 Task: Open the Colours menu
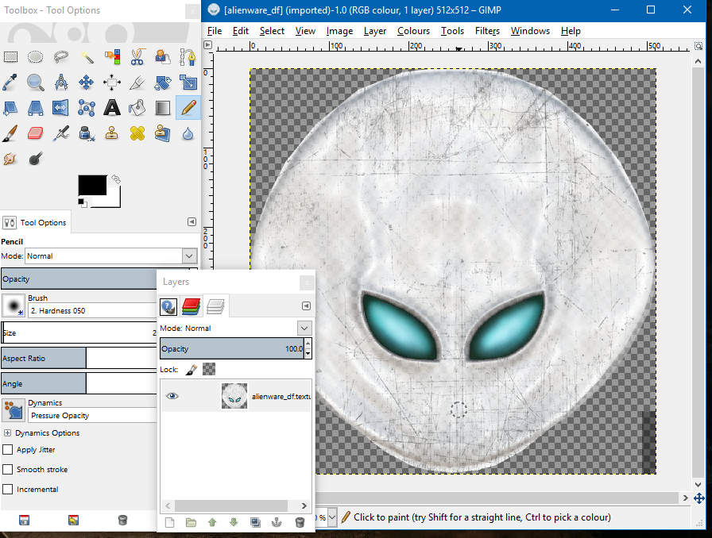point(413,31)
